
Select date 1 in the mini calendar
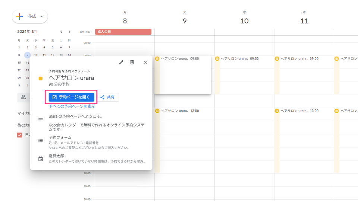tap(19, 47)
